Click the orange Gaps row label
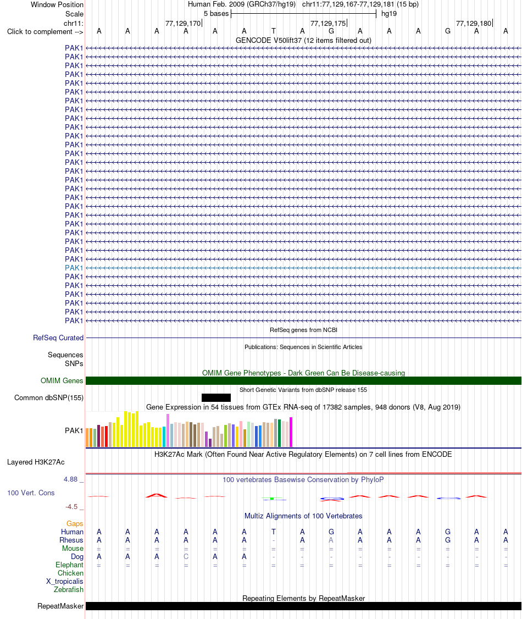The image size is (522, 619). tap(75, 524)
